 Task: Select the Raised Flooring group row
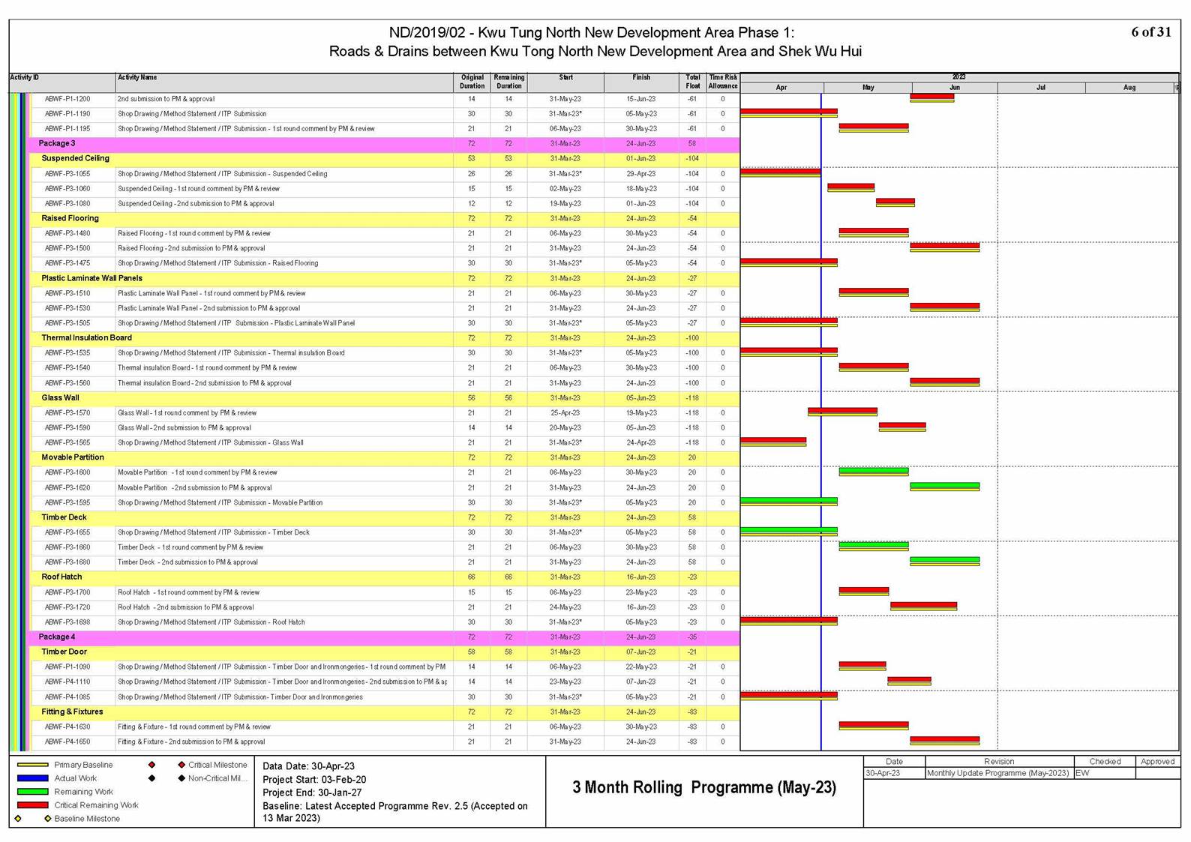tap(385, 218)
